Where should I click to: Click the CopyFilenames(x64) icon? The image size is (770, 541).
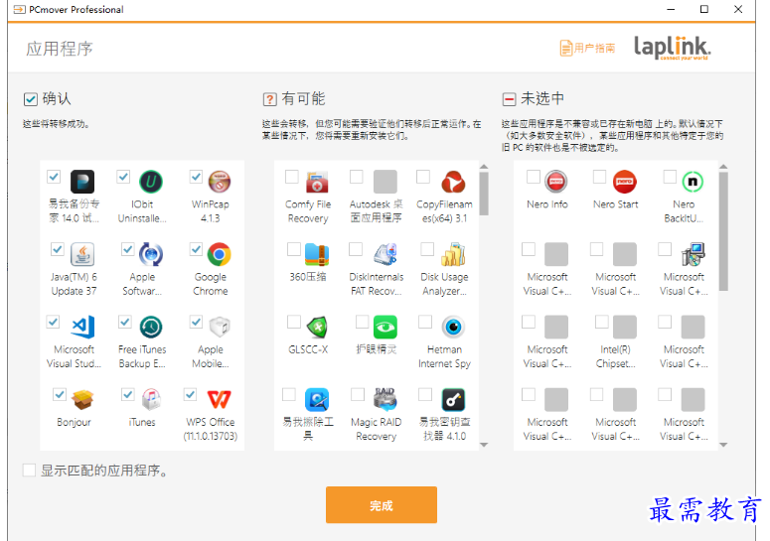click(453, 182)
